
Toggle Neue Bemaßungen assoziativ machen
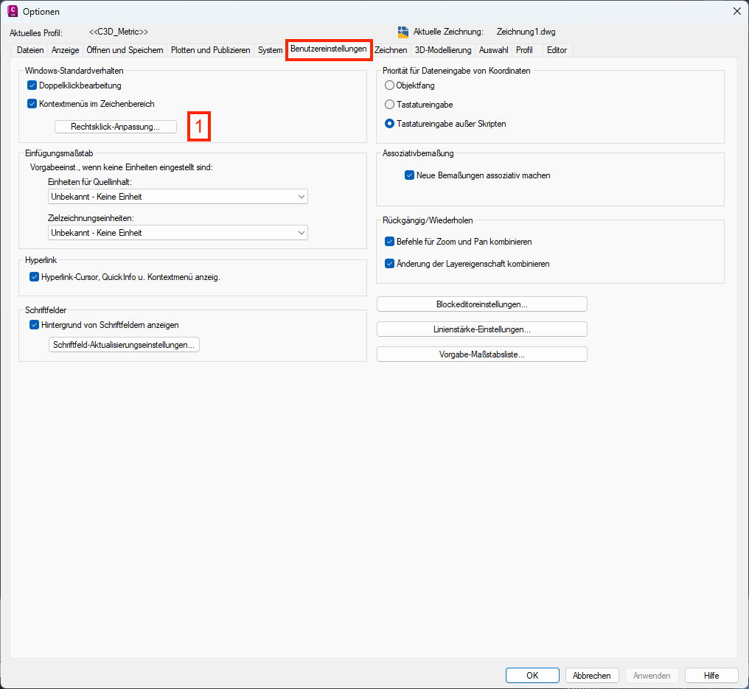[409, 175]
